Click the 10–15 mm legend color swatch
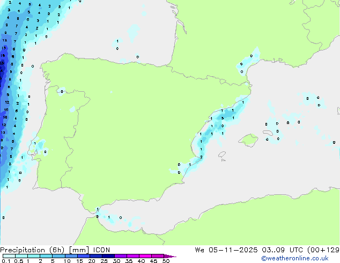This screenshot has height=263, width=340. (71, 256)
